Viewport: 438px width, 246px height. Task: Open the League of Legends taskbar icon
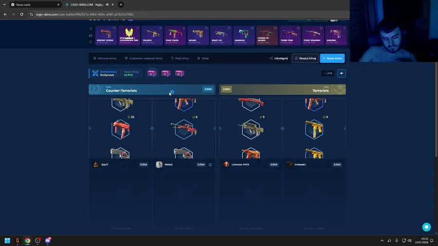(17, 240)
